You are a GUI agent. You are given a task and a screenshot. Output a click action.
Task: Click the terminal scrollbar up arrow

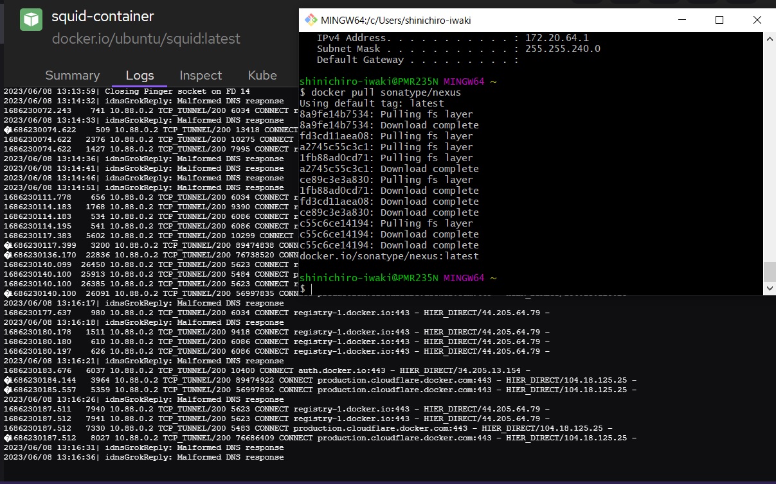click(x=769, y=39)
